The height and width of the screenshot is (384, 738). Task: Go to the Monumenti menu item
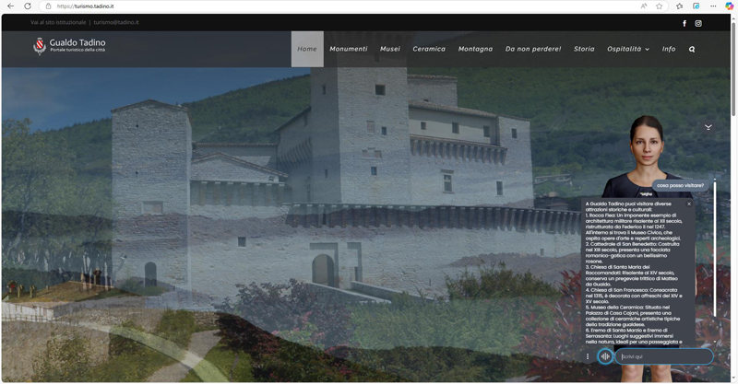(349, 49)
